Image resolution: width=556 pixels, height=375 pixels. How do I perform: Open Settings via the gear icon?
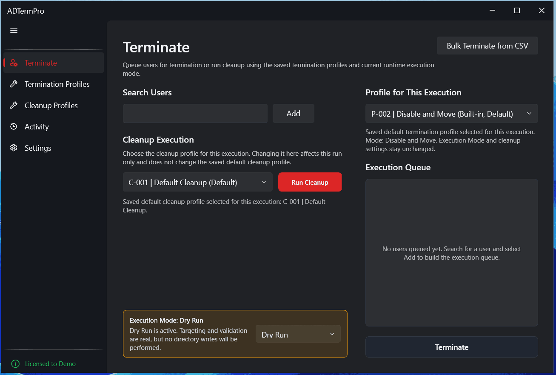13,148
